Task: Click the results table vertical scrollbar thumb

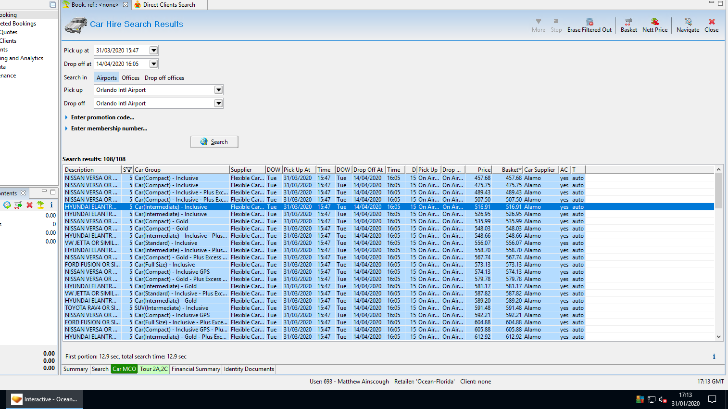Action: coord(718,191)
